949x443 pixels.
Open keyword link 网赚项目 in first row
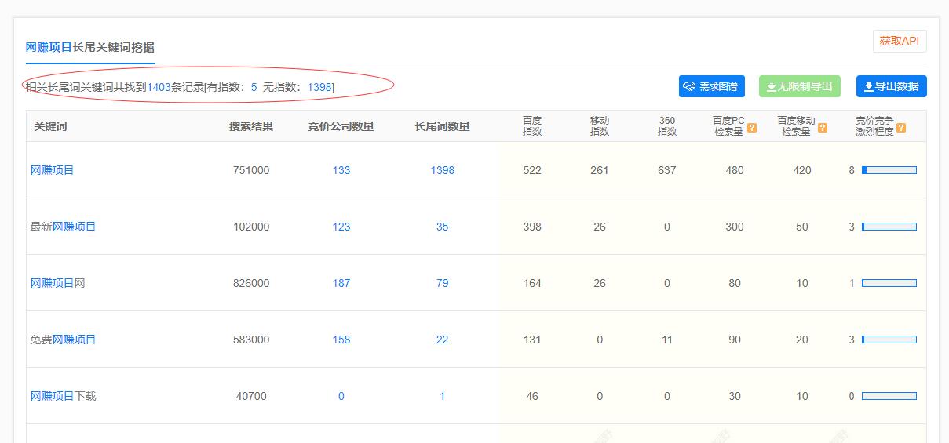(x=52, y=170)
